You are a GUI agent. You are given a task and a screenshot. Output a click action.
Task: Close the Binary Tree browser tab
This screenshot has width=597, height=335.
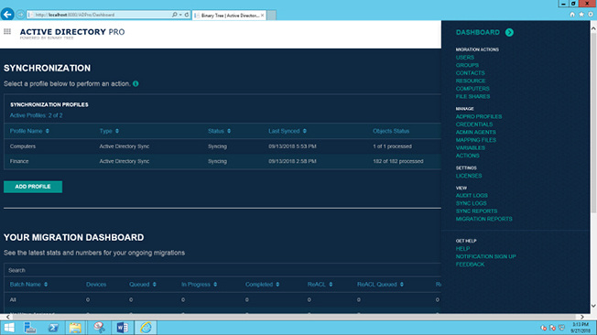[x=262, y=16]
